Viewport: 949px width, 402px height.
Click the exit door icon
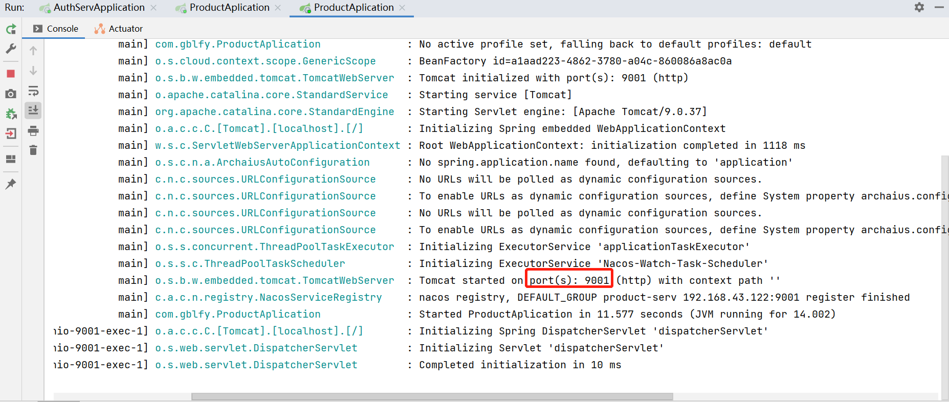(x=11, y=133)
